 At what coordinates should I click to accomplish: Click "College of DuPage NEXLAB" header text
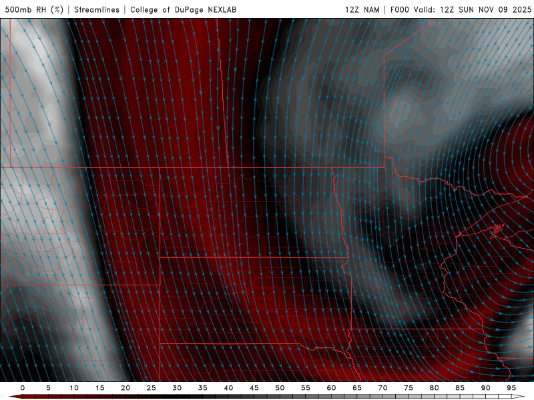tap(183, 9)
